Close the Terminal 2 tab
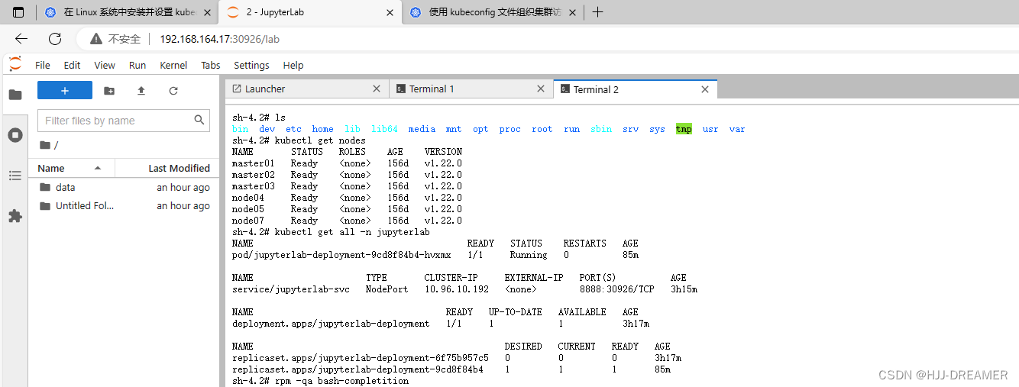 click(x=705, y=89)
